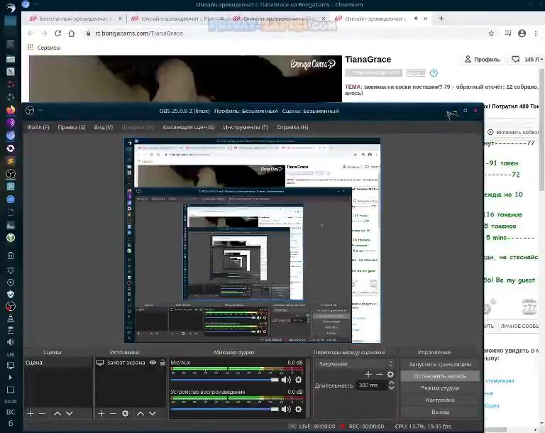
Task: Open the Коллекция сцен (S) menu
Action: point(189,127)
